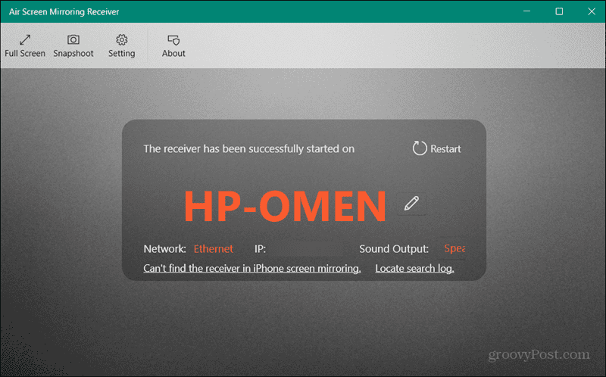Open the About info
This screenshot has height=377, width=606.
click(173, 45)
